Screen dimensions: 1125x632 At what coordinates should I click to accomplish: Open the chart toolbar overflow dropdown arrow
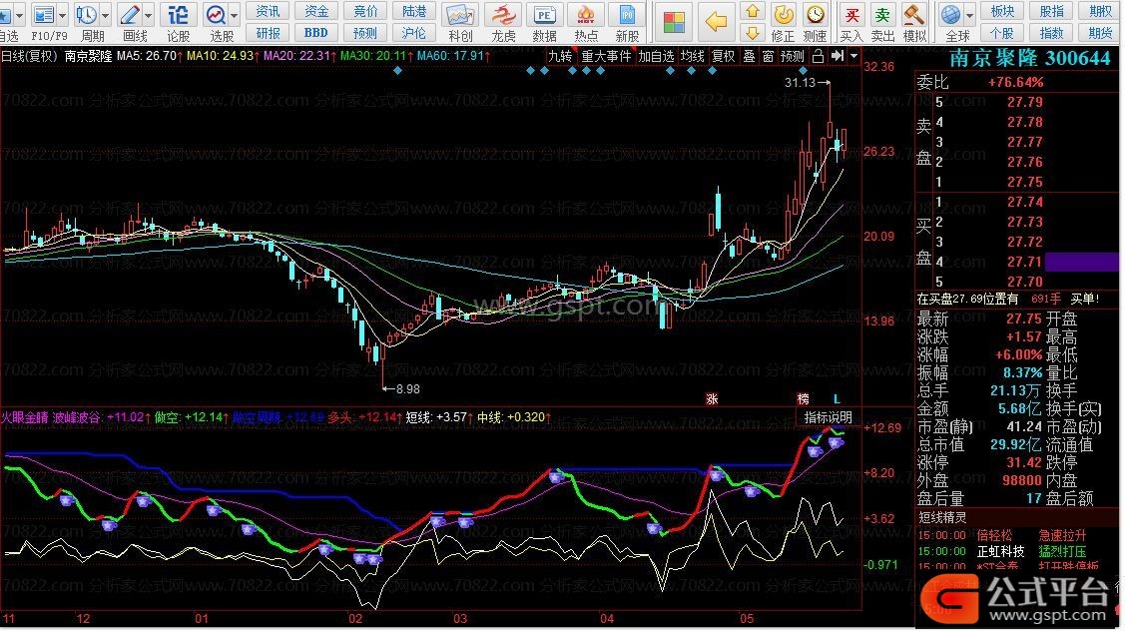click(x=853, y=56)
